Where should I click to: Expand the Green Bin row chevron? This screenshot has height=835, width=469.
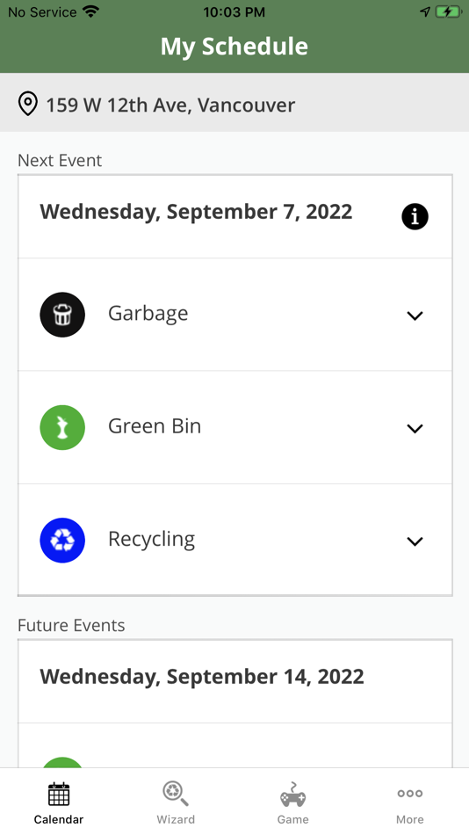pyautogui.click(x=415, y=429)
